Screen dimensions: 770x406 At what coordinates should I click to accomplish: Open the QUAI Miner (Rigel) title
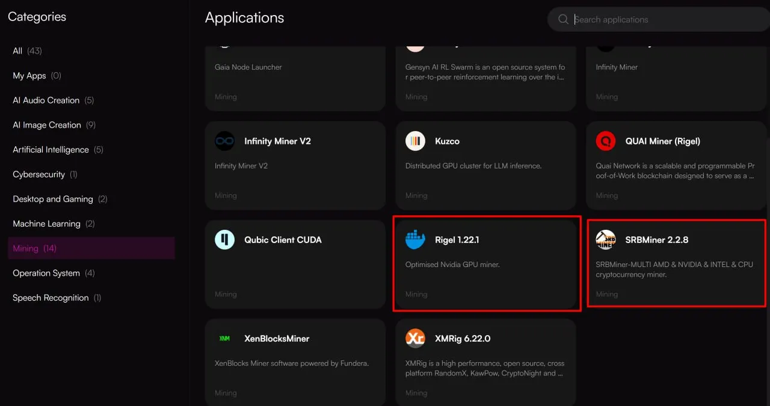coord(663,141)
